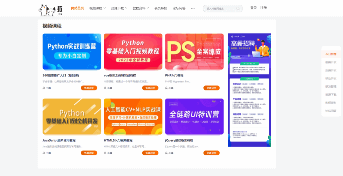Click author icon under PHP入门教程 course
This screenshot has height=176, width=343.
coord(166,88)
